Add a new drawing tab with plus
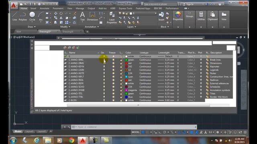Viewport: 257px width, 144px height. (88, 32)
